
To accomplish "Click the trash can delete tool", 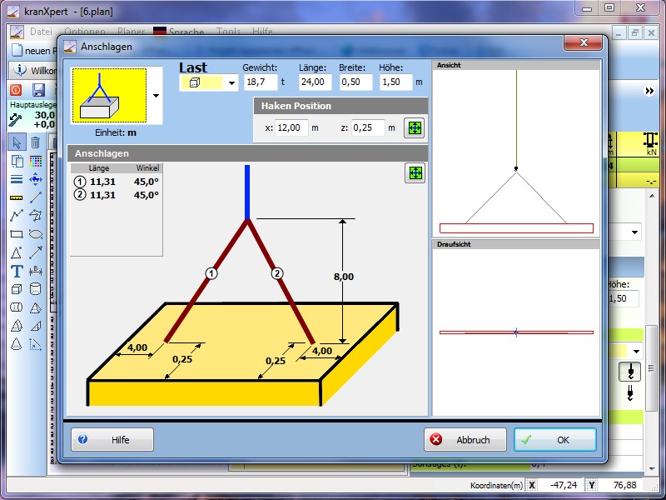I will pyautogui.click(x=36, y=142).
